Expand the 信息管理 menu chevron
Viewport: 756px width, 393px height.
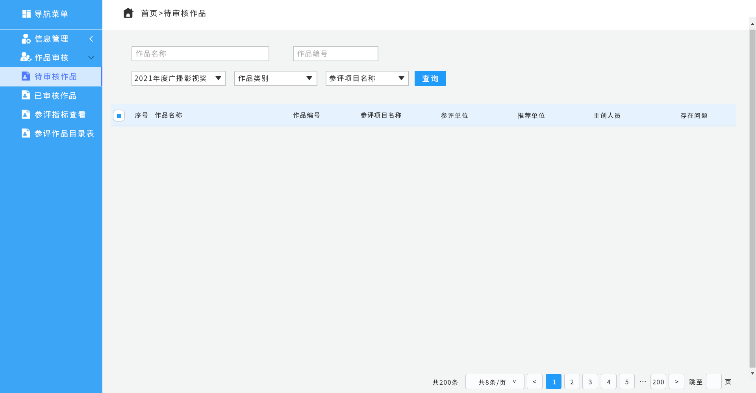(x=91, y=39)
